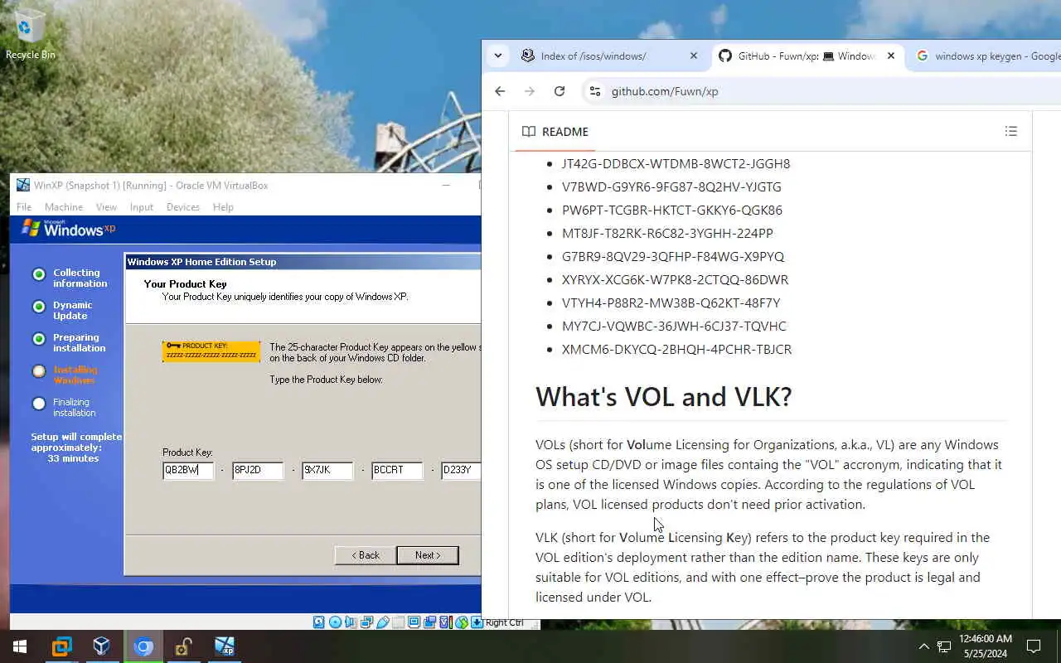Click the VirtualBox hard disk activity icon

(x=319, y=622)
